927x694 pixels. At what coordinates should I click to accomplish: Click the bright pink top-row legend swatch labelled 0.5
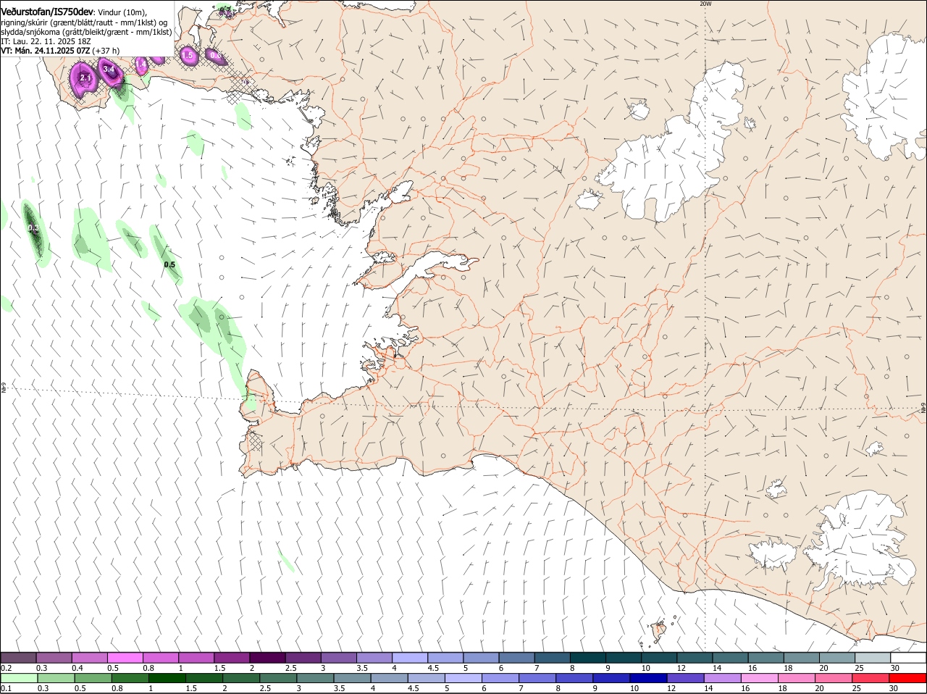[x=125, y=658]
